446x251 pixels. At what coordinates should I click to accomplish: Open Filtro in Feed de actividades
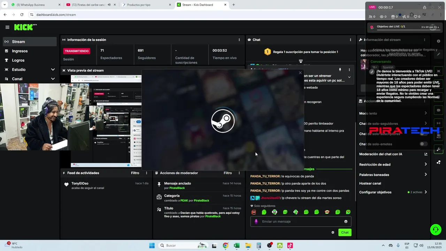[135, 173]
